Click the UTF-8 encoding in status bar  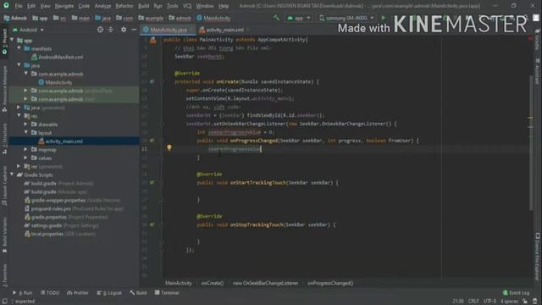[x=489, y=302]
